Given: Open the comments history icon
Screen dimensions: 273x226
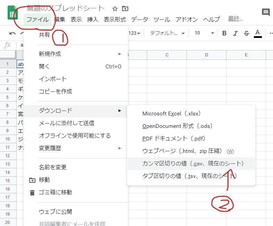Looking at the screenshot, I should [x=266, y=12].
